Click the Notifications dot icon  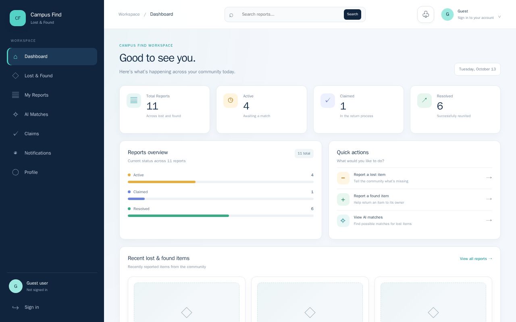15,153
